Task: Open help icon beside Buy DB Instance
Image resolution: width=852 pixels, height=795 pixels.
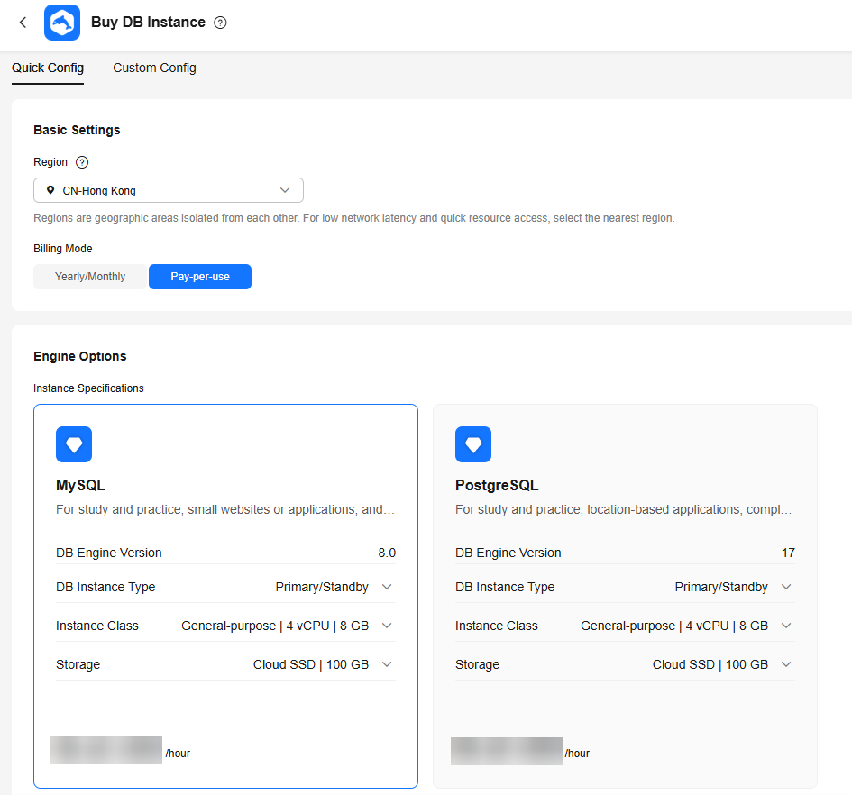Action: coord(220,23)
